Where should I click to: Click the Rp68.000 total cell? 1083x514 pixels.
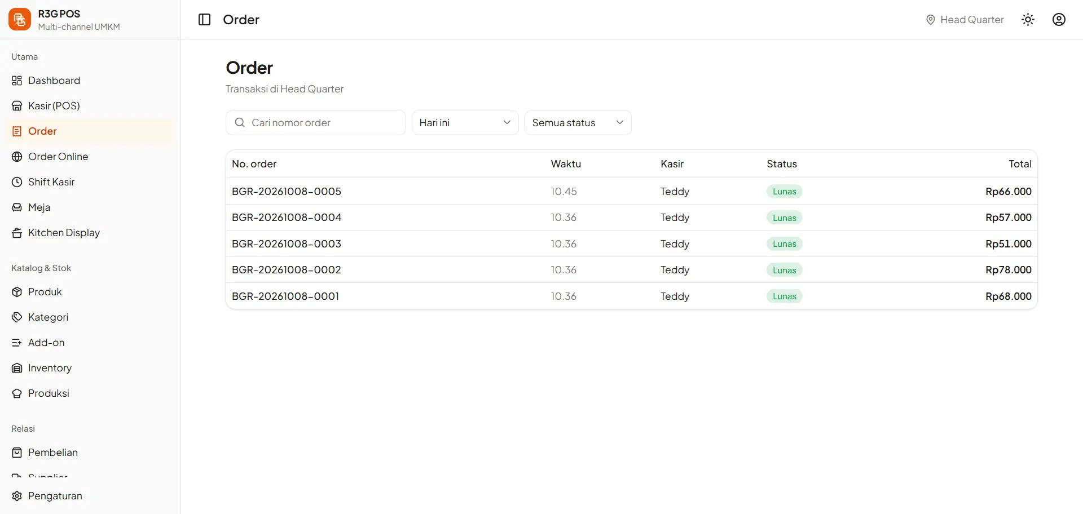pyautogui.click(x=1008, y=296)
